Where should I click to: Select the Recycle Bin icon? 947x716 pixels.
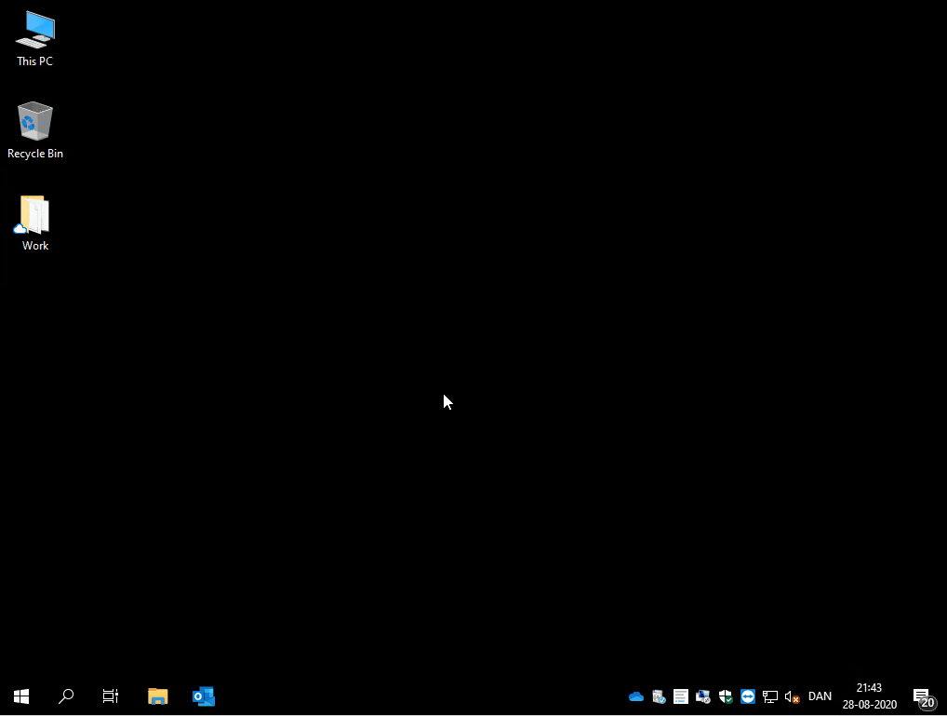(x=35, y=130)
